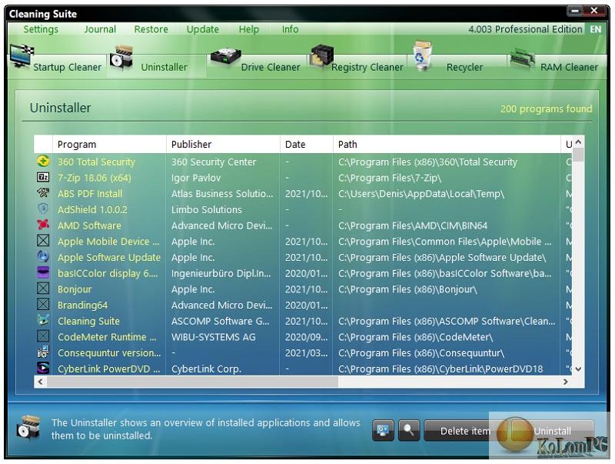
Task: Click the horizontal scrollbar right arrow
Action: click(566, 382)
